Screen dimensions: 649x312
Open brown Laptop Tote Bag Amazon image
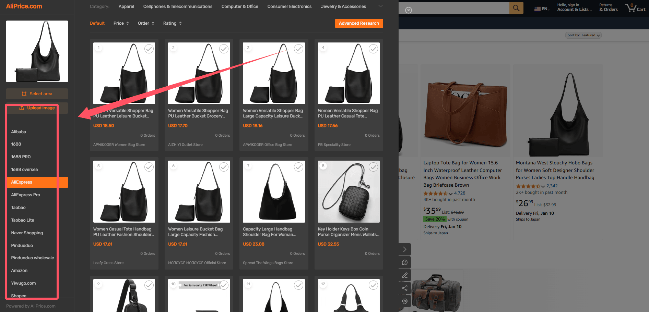pyautogui.click(x=465, y=114)
